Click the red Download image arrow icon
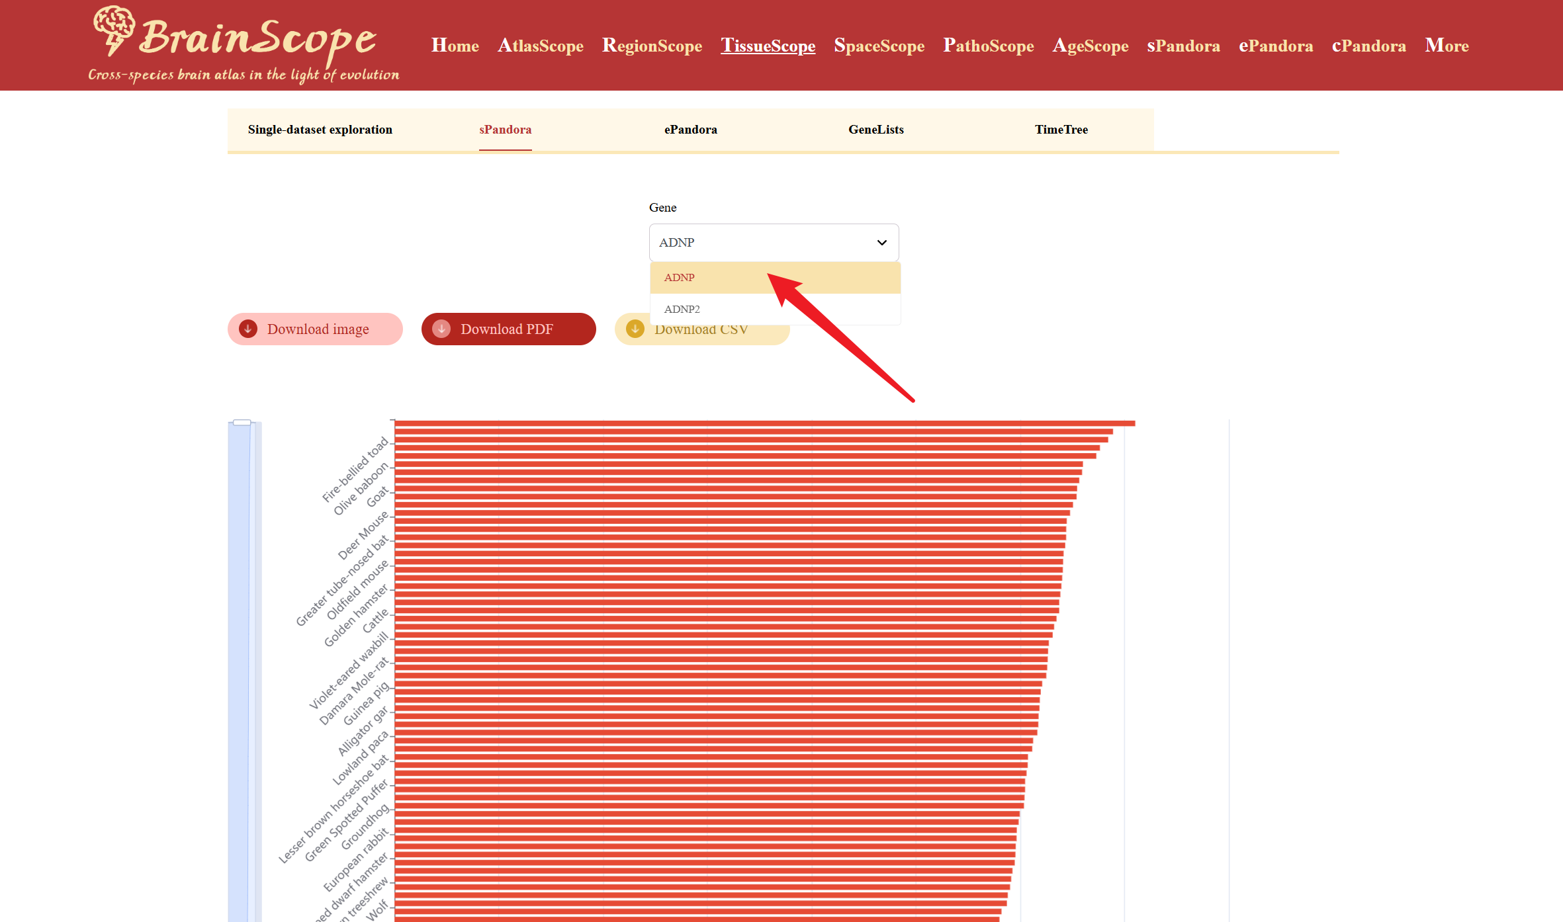This screenshot has width=1563, height=922. click(248, 329)
